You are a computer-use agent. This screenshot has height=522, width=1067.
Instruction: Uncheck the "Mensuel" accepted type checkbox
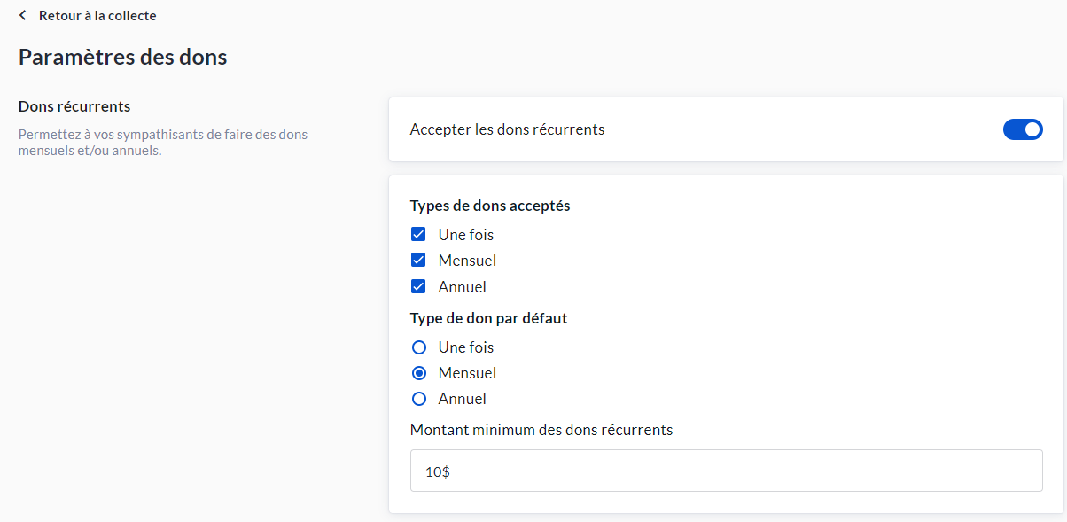click(419, 261)
